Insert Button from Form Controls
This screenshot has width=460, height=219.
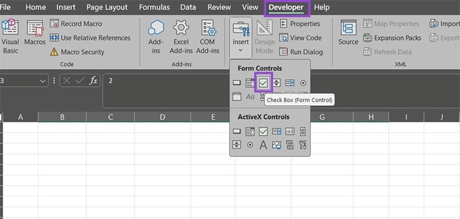point(236,83)
